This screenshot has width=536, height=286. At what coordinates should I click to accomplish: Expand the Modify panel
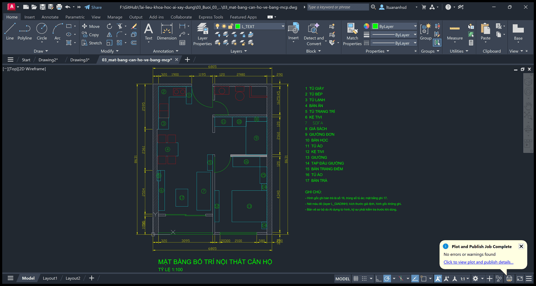[110, 51]
